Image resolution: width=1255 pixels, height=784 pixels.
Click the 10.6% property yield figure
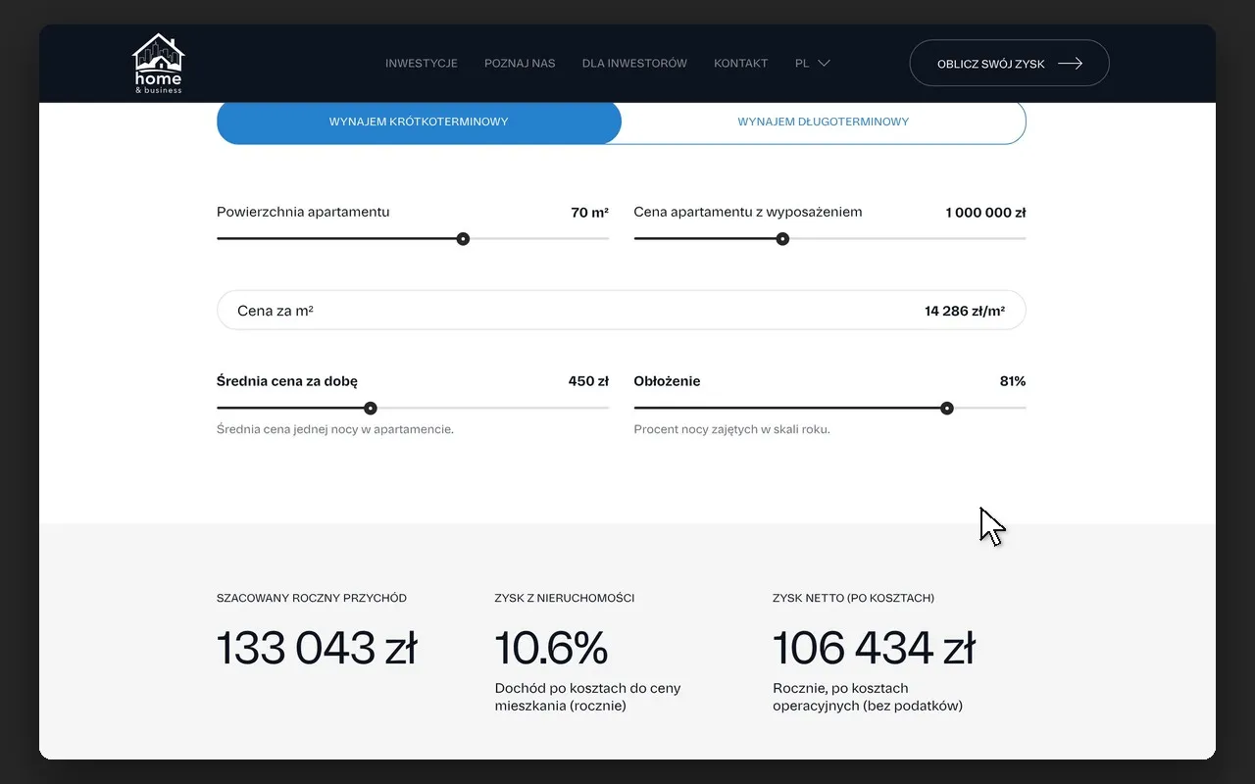click(551, 649)
